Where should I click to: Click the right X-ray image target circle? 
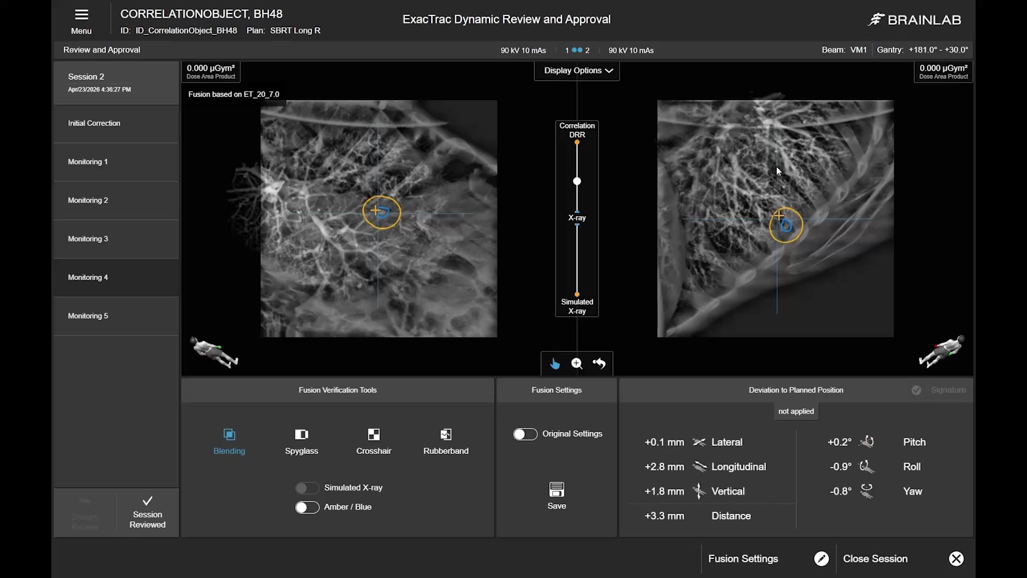(786, 225)
